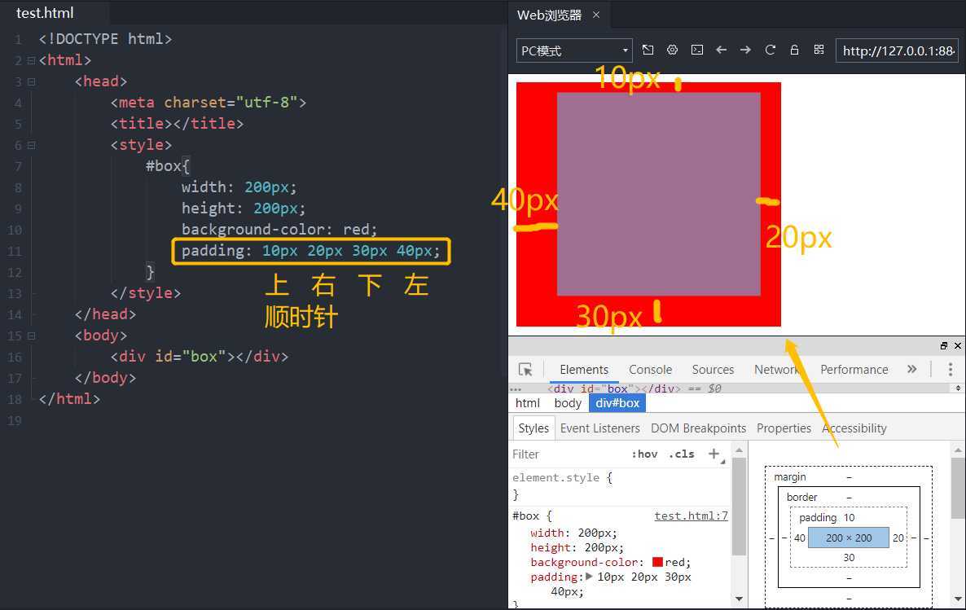Click the open-in-external-window icon beside PC模式
This screenshot has width=966, height=610.
[x=648, y=50]
